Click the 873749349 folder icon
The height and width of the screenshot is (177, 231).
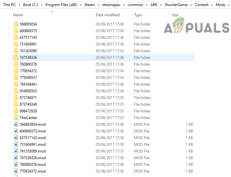16,104
